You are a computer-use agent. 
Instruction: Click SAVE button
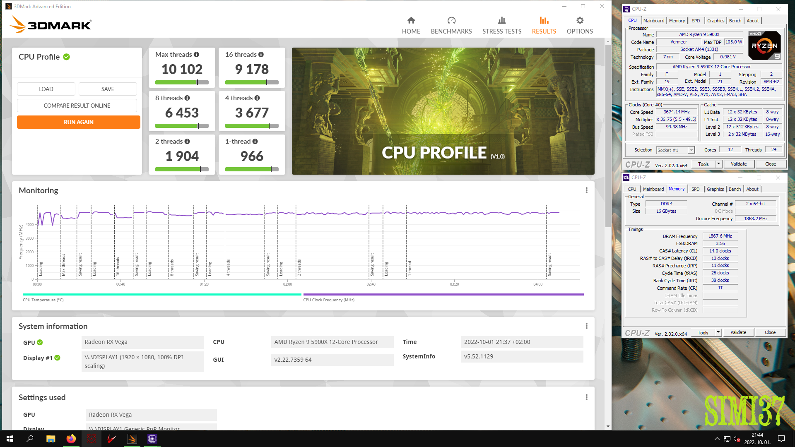[108, 89]
